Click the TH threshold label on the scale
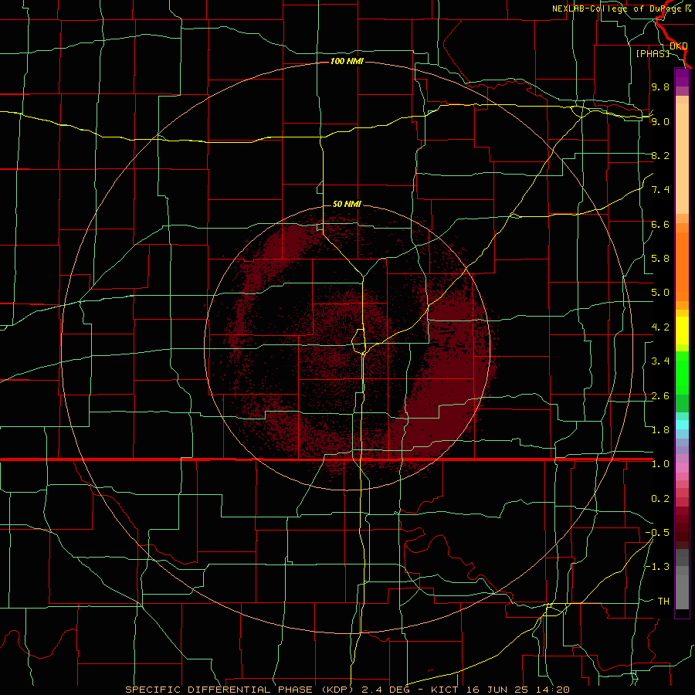Screen dimensions: 695x695 click(x=663, y=602)
